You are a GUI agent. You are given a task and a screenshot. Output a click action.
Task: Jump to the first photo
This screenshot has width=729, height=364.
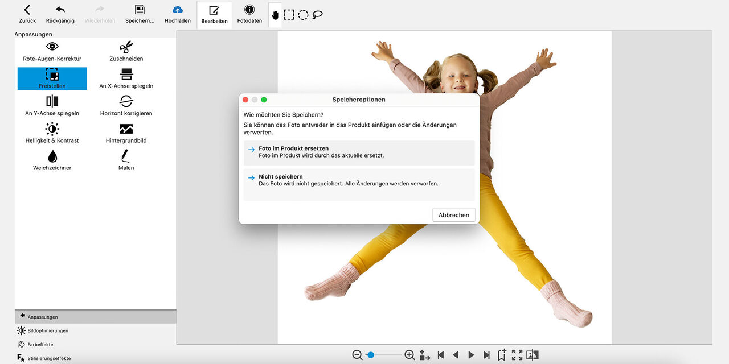[x=440, y=355]
